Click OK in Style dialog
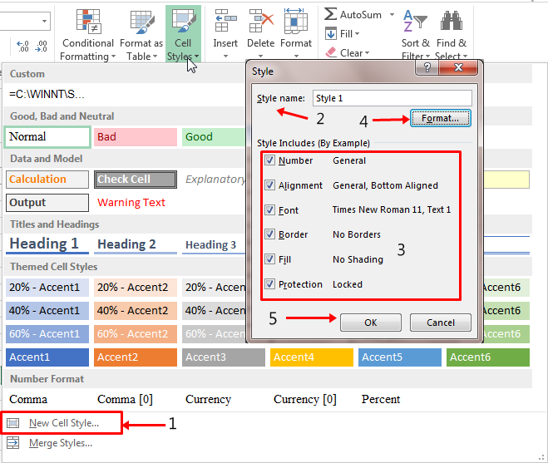 (370, 323)
